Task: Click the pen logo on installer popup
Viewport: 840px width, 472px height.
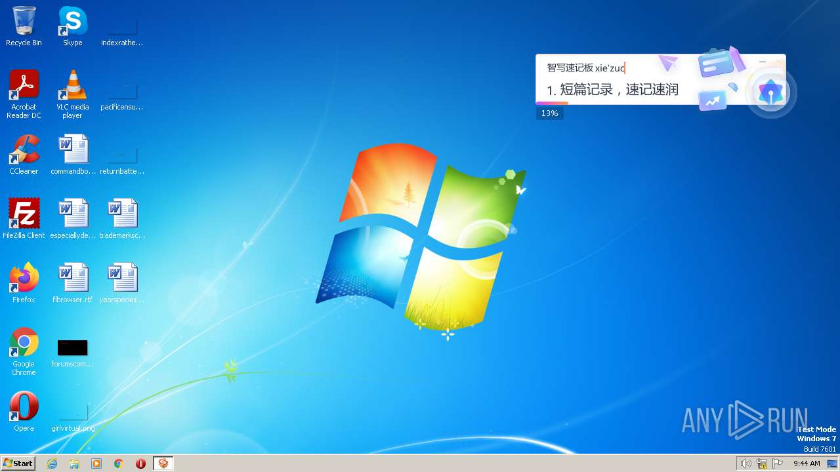Action: (x=770, y=92)
